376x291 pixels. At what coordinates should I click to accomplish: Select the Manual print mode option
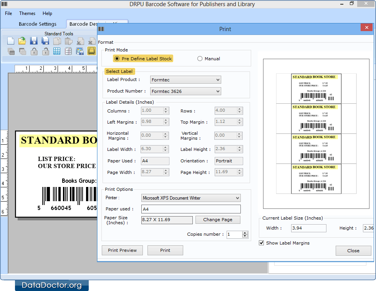pos(200,59)
